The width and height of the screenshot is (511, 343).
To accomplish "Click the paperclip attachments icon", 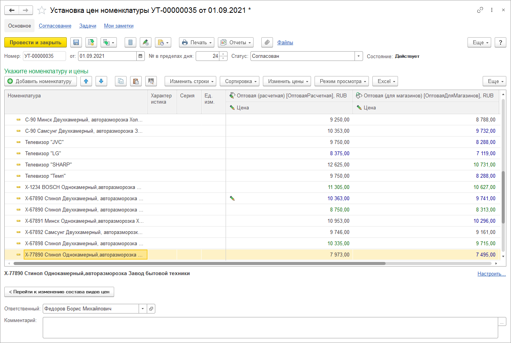I will point(267,42).
